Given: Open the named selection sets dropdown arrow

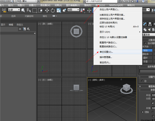Looking at the screenshot, I should tap(148, 10).
